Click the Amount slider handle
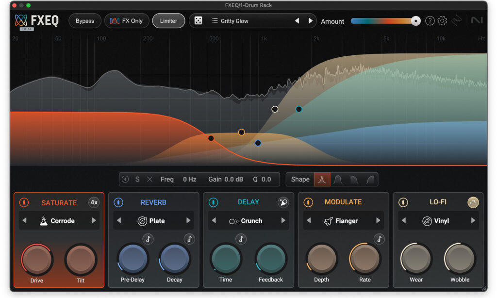The height and width of the screenshot is (298, 497). (415, 21)
